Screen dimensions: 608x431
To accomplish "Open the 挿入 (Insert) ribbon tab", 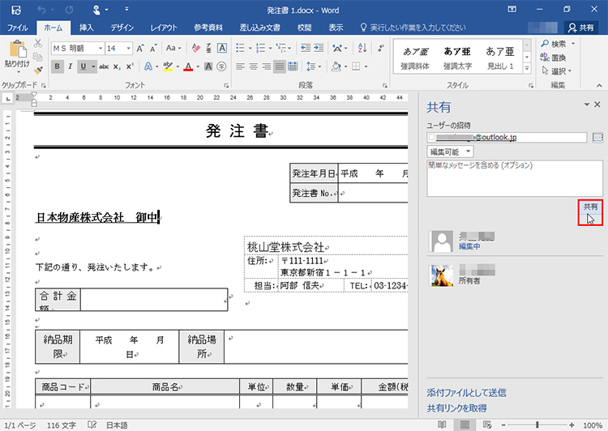I will point(86,27).
